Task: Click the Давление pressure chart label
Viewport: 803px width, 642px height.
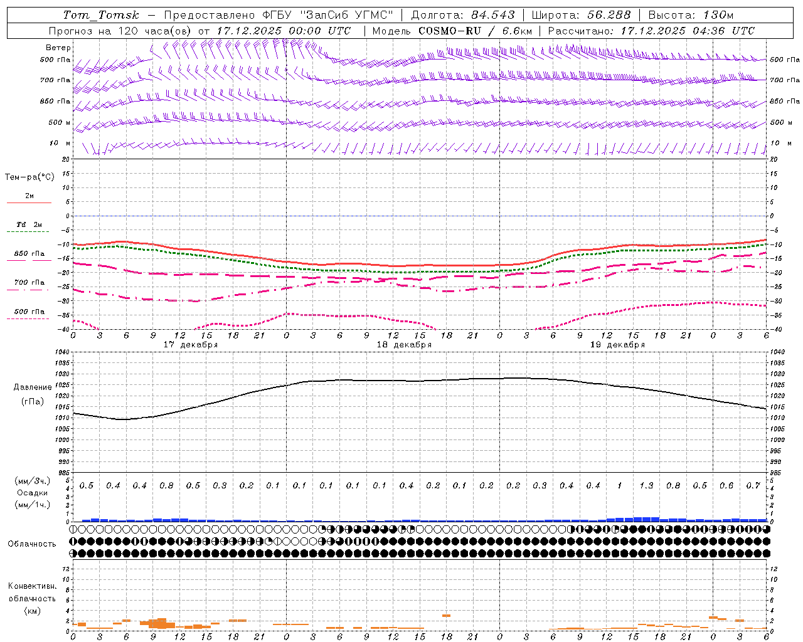Action: [x=33, y=387]
